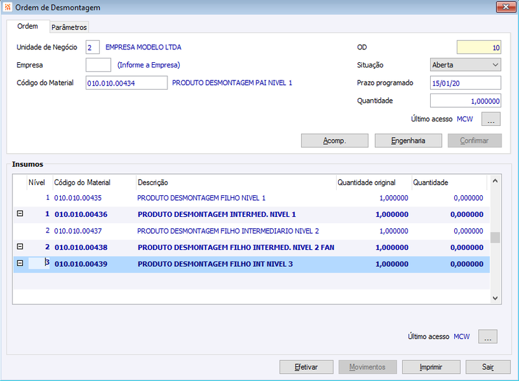
Task: Click the Código do Material field 010.010.00434
Action: click(127, 82)
